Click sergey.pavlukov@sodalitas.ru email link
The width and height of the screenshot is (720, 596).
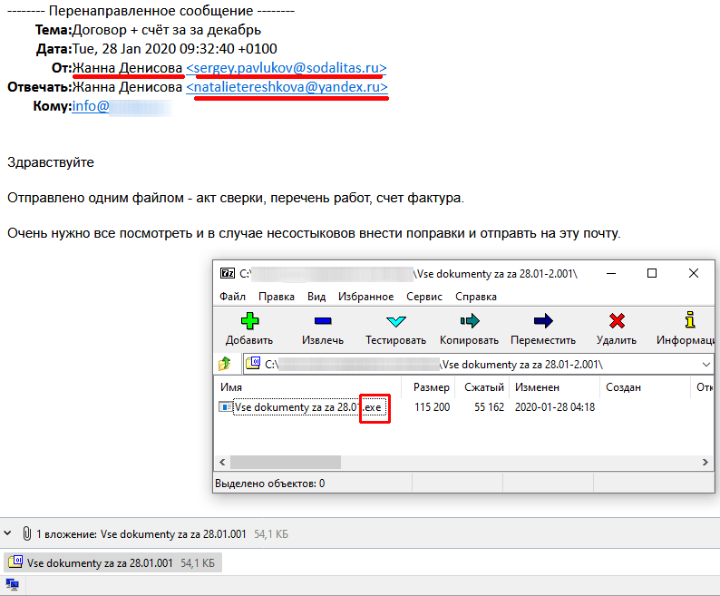(287, 68)
